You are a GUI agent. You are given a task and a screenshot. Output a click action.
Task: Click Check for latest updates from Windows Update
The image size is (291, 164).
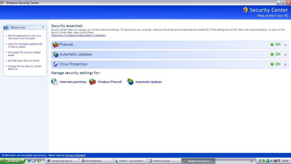tap(25, 45)
